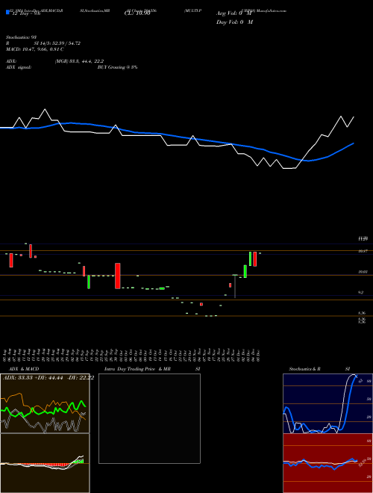Screen dimensions: 373x493
Task: Click the 'Avg Vol: 0 M' text
Action: pyautogui.click(x=234, y=13)
